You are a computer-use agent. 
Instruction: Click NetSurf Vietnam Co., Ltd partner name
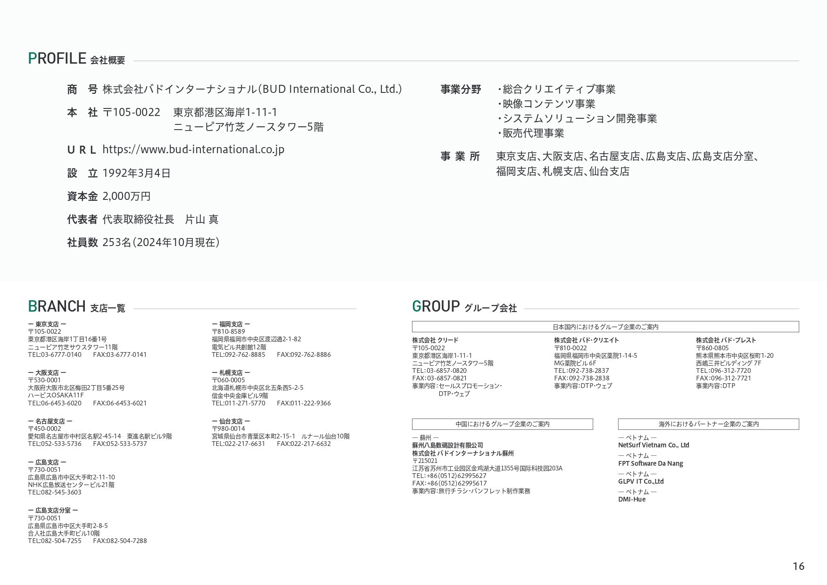coord(653,445)
